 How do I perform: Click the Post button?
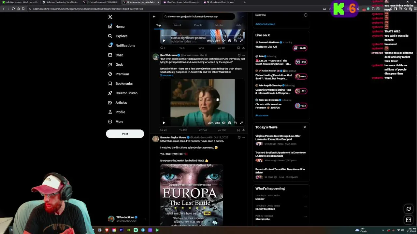coord(125,134)
